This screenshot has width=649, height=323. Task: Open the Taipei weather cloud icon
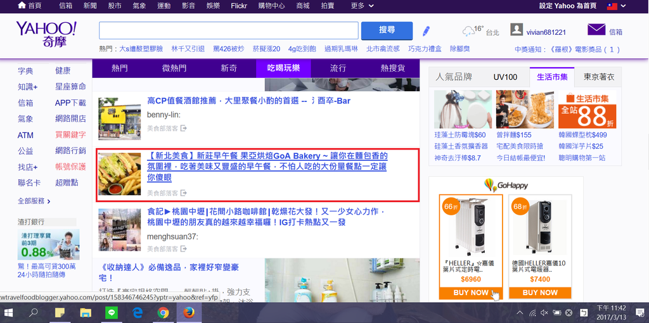pyautogui.click(x=468, y=31)
